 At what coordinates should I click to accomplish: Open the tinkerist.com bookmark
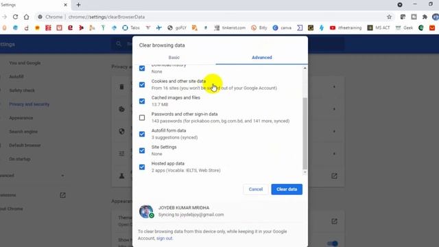pos(230,27)
